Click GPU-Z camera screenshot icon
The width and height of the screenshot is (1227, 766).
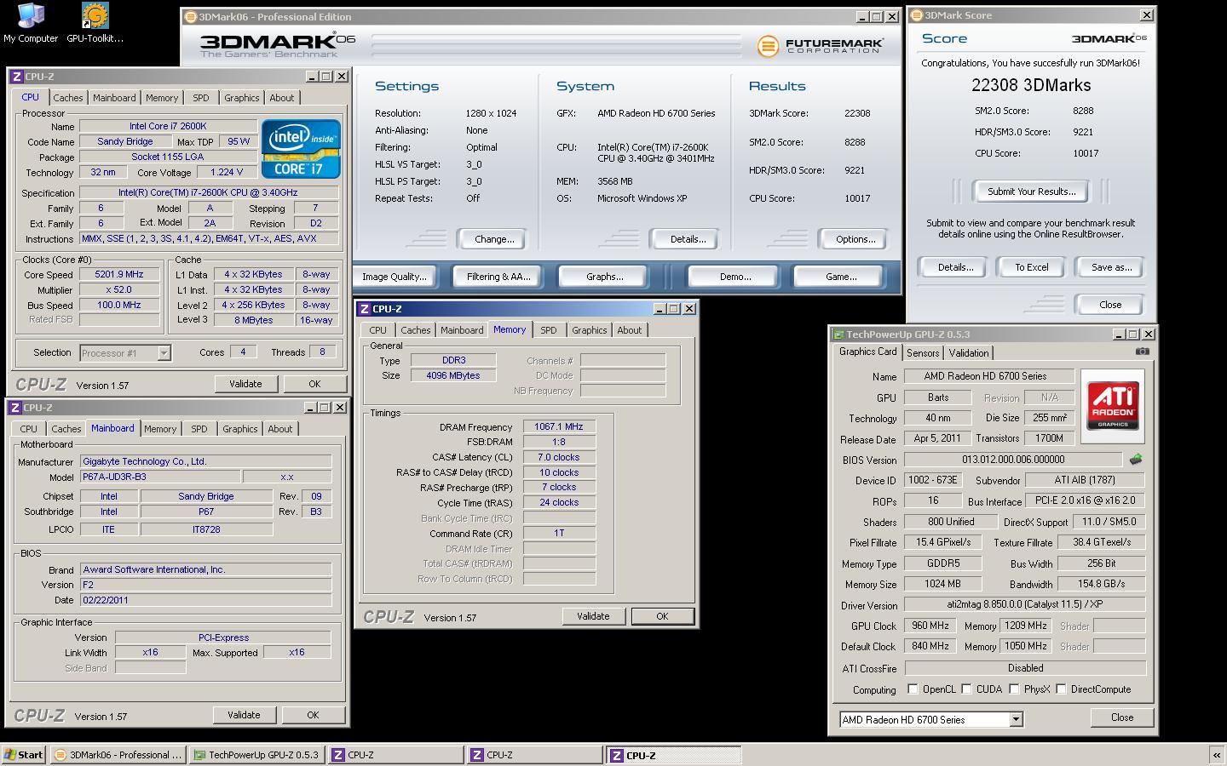pos(1142,352)
